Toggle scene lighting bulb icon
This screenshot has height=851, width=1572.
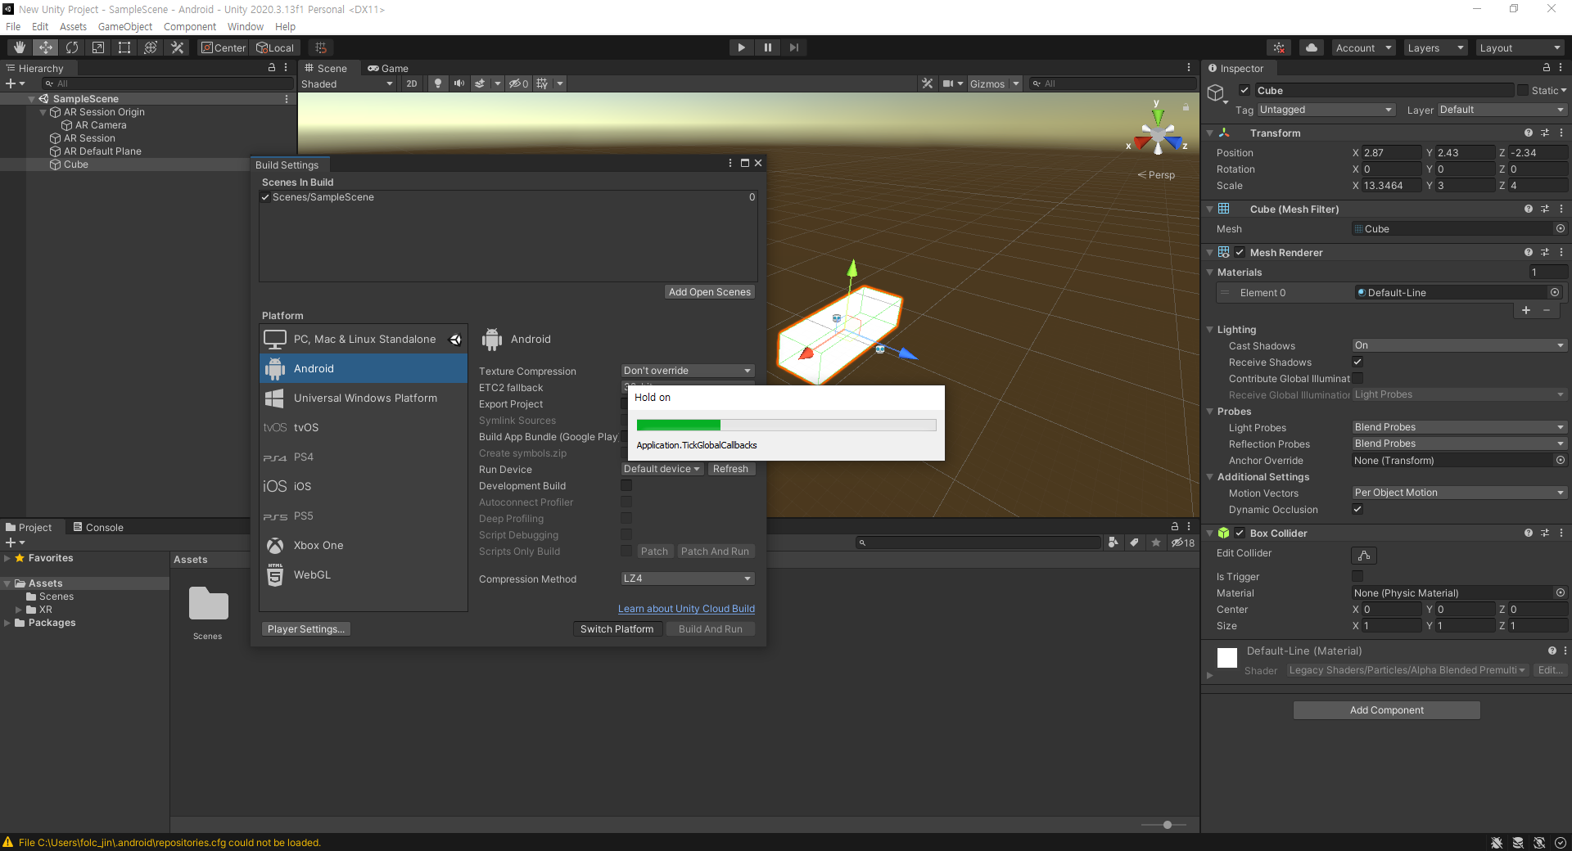click(438, 83)
